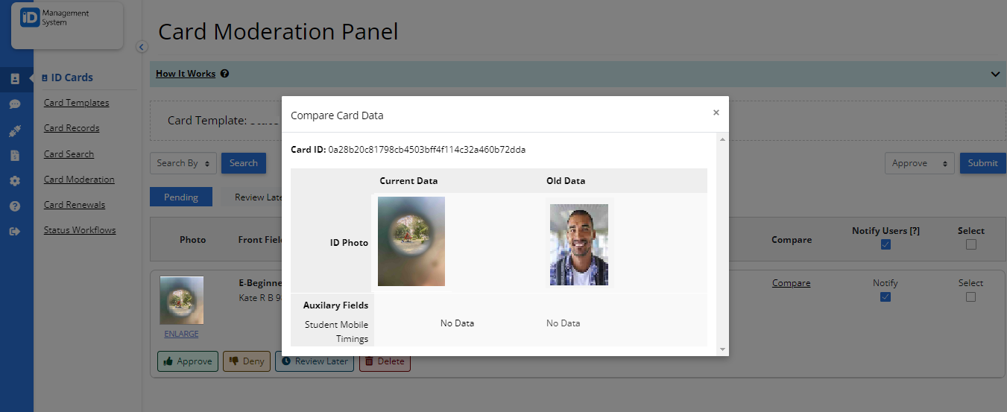
Task: Click the invoice document sidebar icon
Action: coord(15,156)
